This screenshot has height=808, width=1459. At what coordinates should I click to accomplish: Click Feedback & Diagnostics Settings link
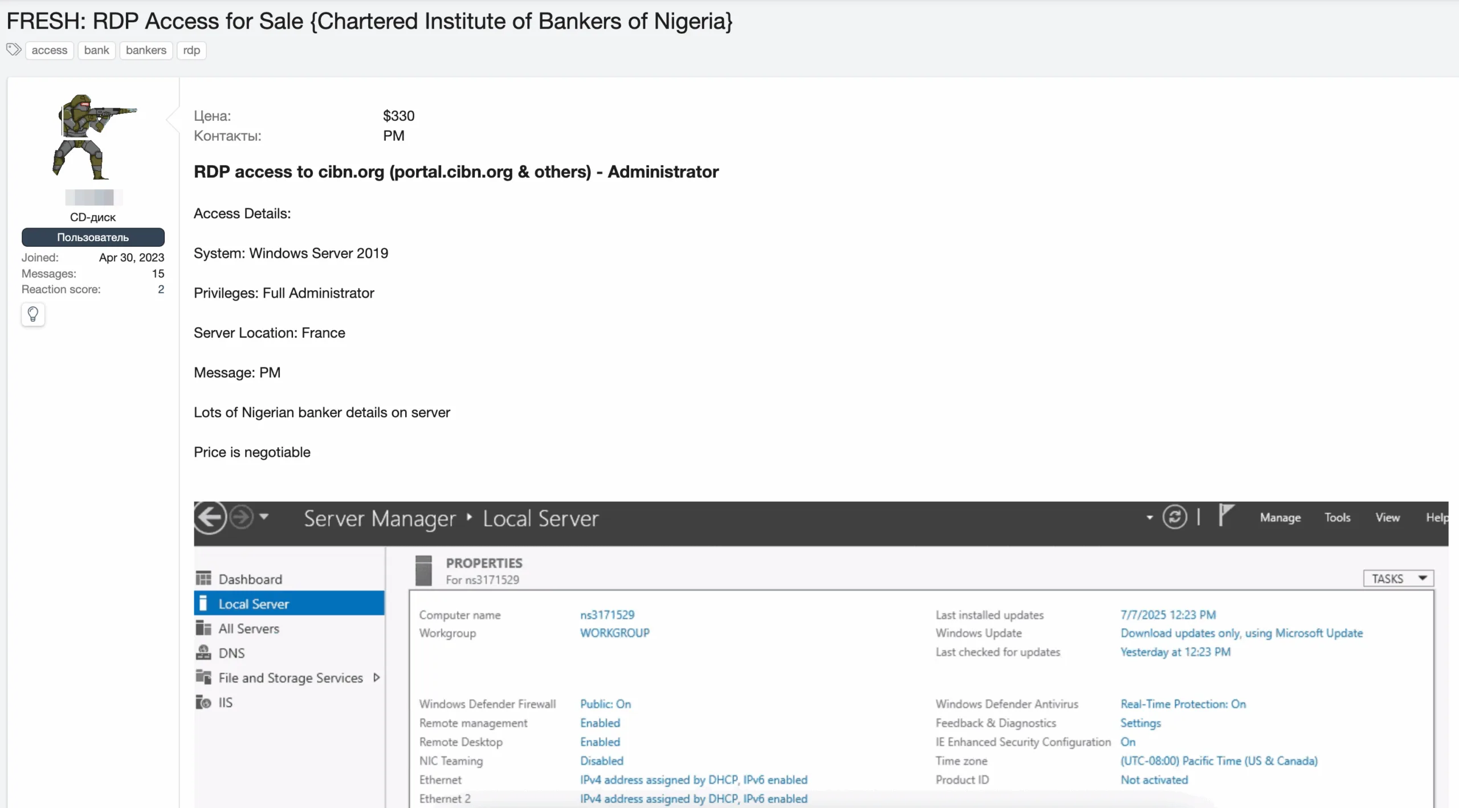pyautogui.click(x=1140, y=723)
